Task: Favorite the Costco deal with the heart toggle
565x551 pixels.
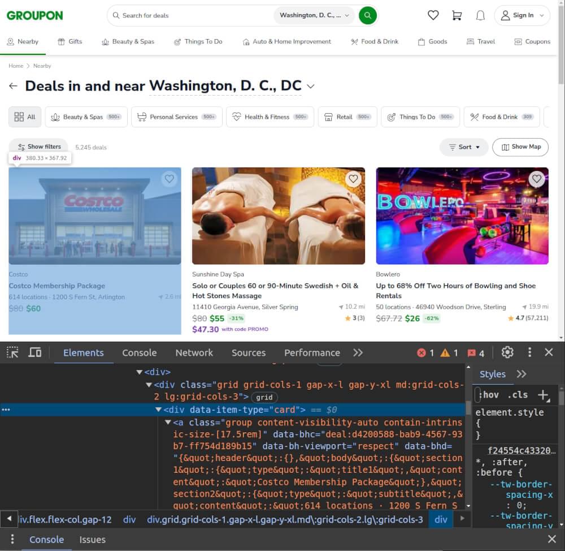Action: click(169, 179)
